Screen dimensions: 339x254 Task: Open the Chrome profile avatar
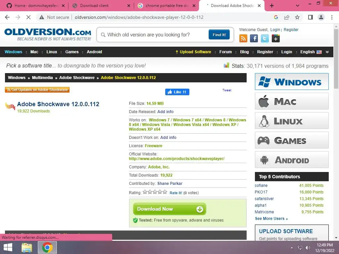click(x=321, y=17)
